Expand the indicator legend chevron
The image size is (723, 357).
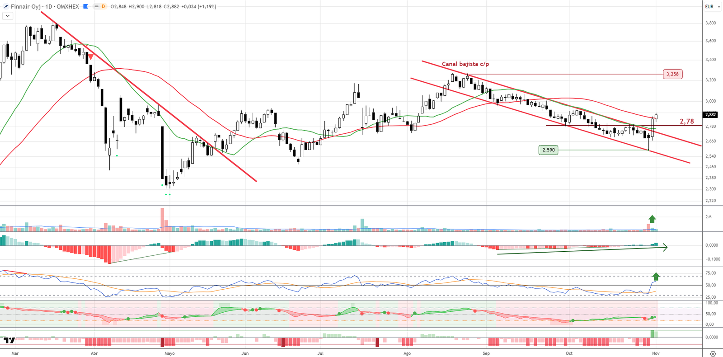point(8,16)
